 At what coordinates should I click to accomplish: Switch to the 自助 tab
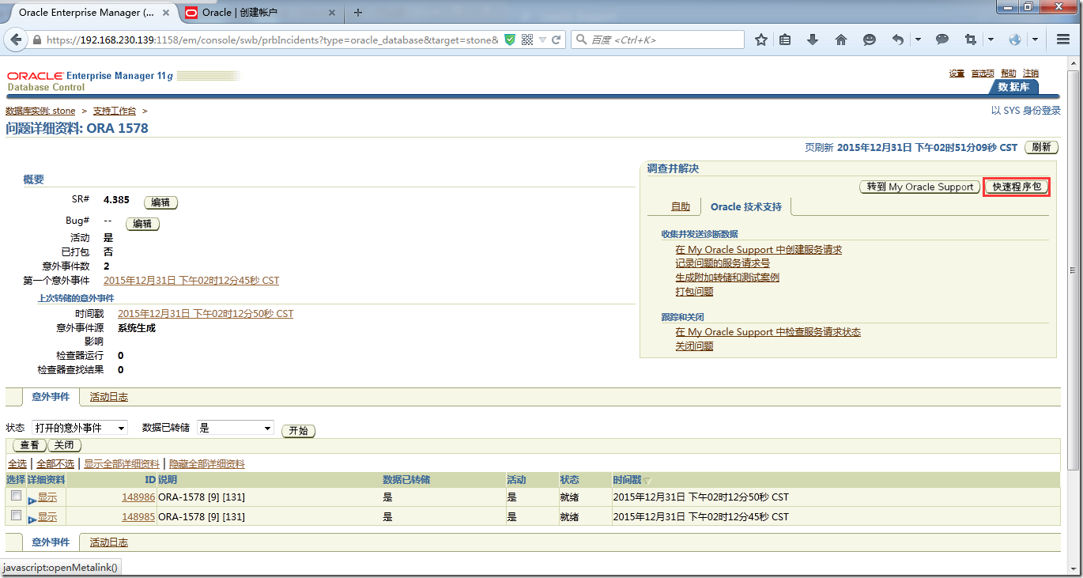coord(681,207)
